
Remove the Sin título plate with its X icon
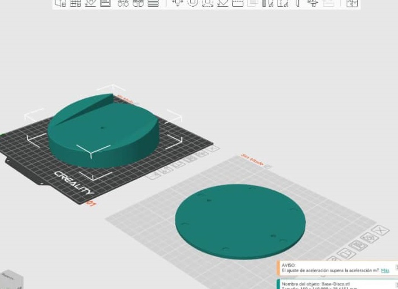(380, 231)
